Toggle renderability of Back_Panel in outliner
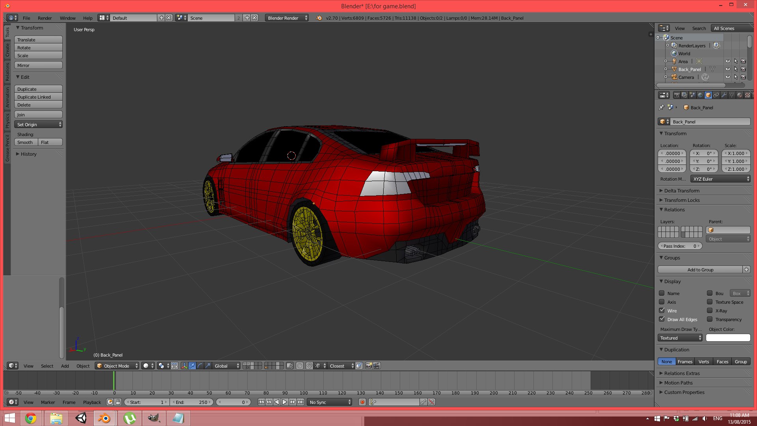The width and height of the screenshot is (757, 426). [744, 69]
